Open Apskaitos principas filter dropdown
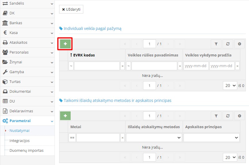Screen dimensions: 249x165 (x=211, y=138)
